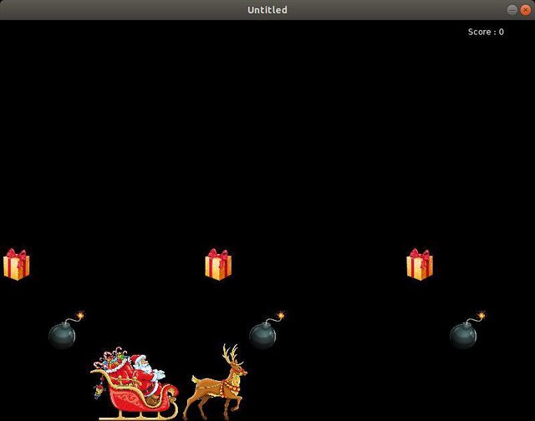Close the Untitled game window

pos(526,10)
